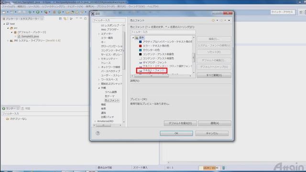This screenshot has width=306, height=172.
Task: Open the リファクタリング menu
Action: point(53,6)
